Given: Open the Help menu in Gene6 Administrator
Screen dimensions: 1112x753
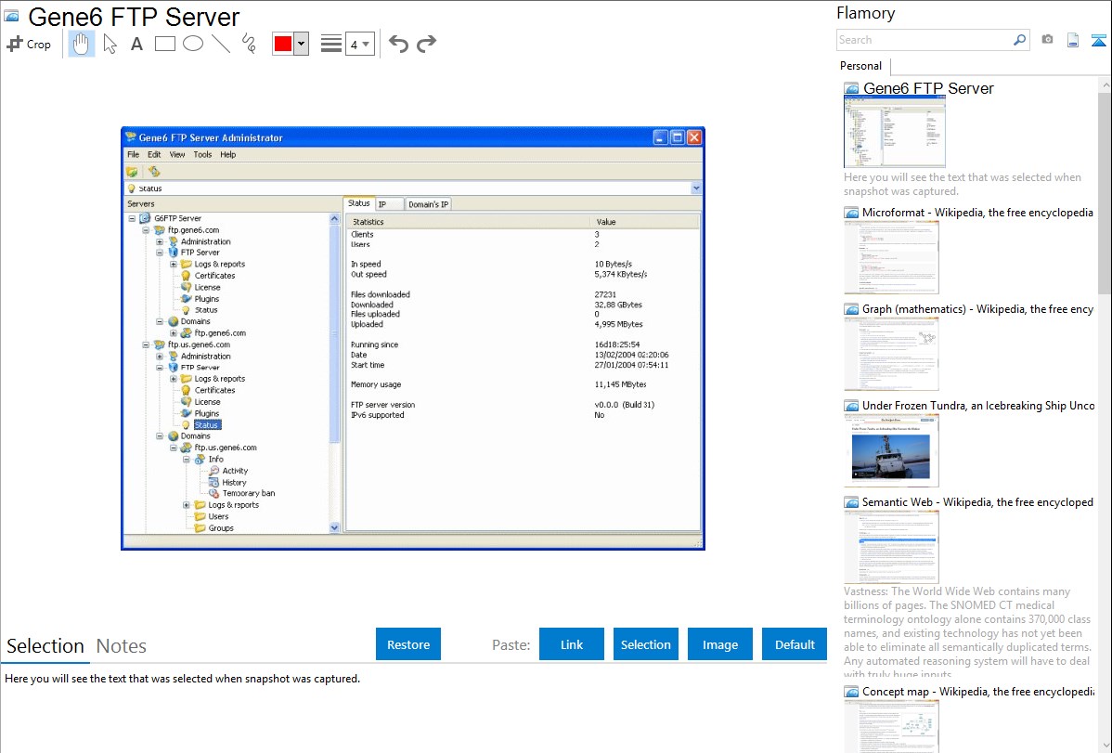Looking at the screenshot, I should 227,155.
